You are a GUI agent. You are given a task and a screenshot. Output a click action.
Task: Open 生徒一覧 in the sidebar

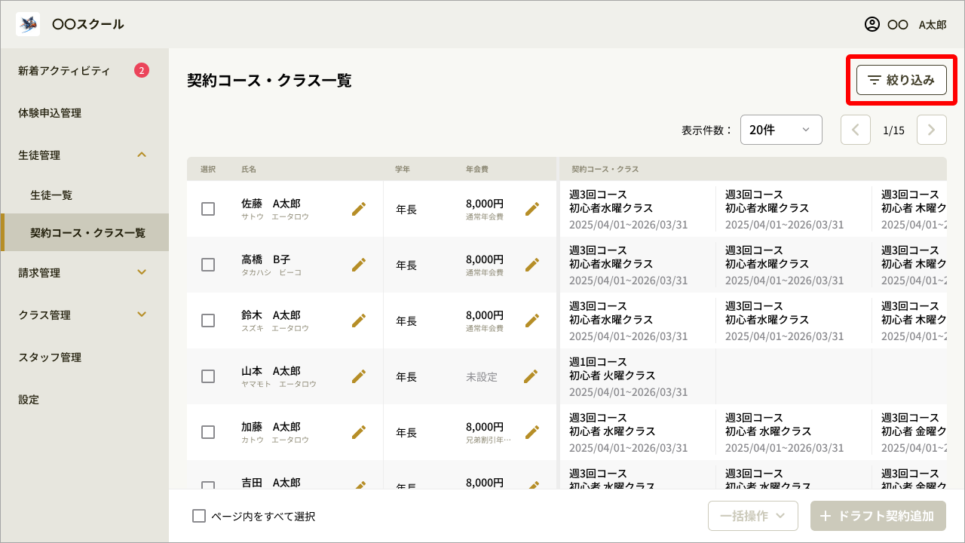coord(51,195)
